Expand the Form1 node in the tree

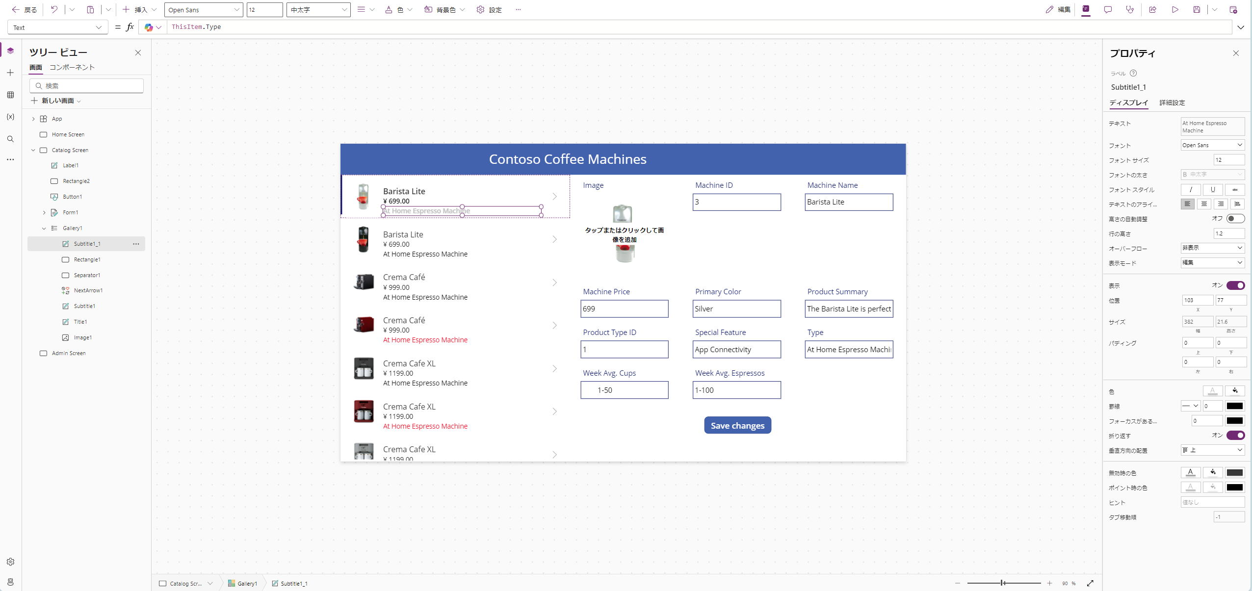(x=44, y=212)
